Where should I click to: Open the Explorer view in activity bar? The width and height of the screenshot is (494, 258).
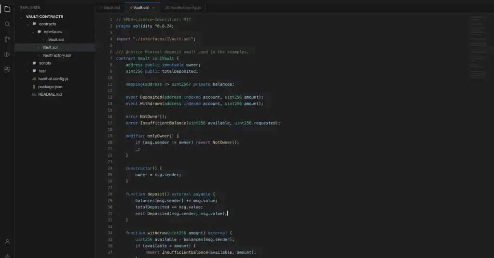[7, 9]
